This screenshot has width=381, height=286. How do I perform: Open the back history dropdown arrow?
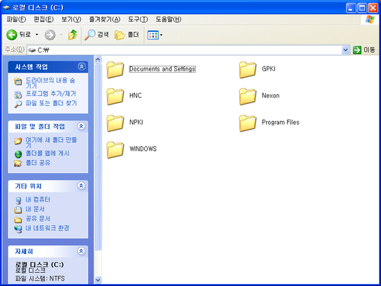point(37,35)
